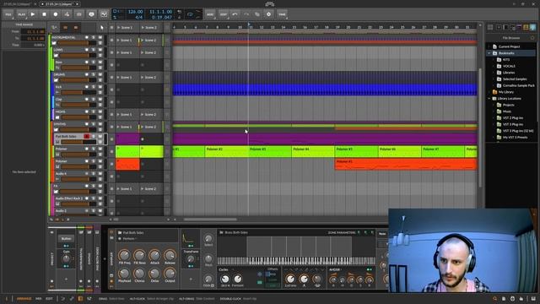Click the transport Record button
Viewport: 540px width, 304px height.
coord(56,14)
